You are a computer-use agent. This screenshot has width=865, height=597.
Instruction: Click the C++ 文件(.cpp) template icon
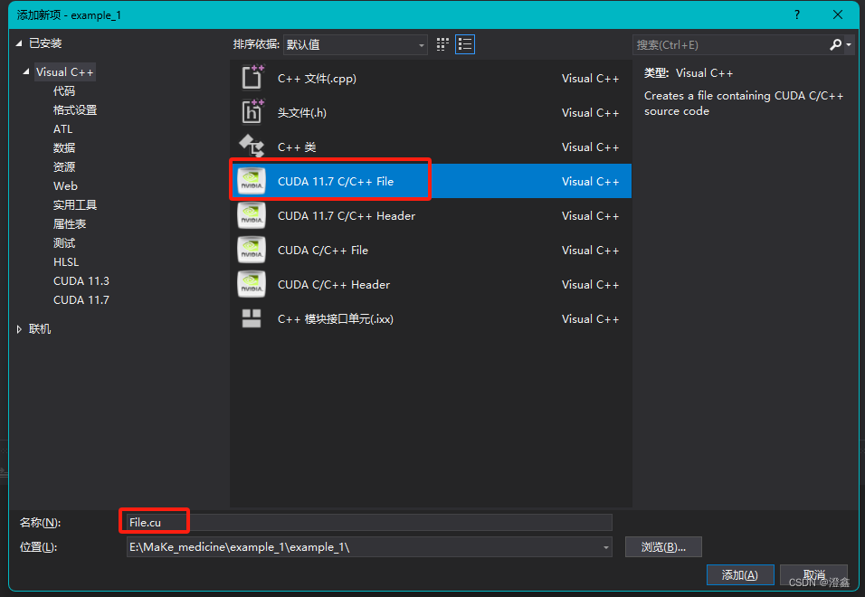click(x=252, y=78)
